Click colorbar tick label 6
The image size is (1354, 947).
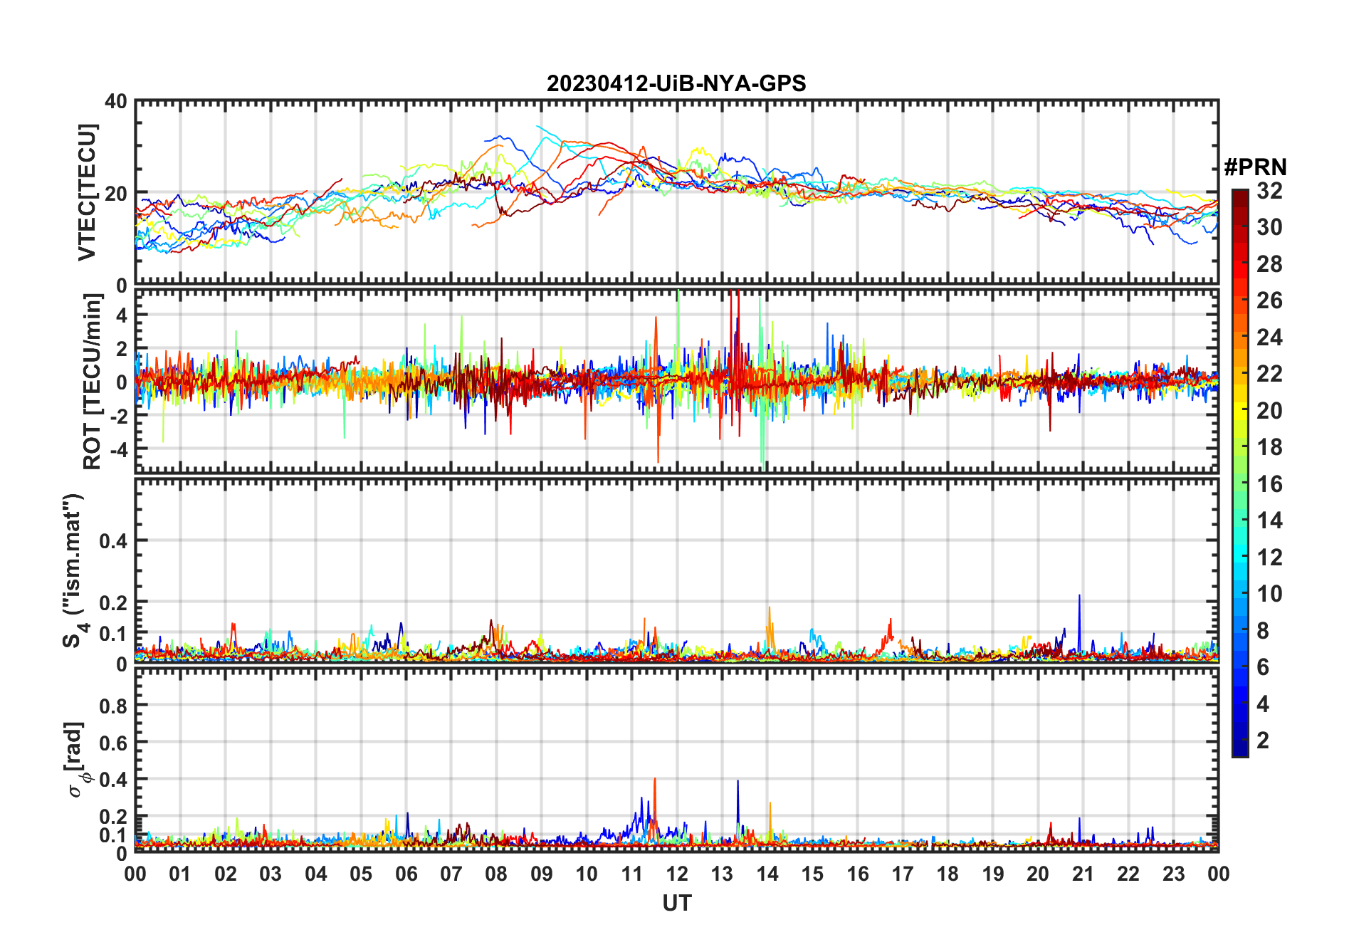1263,667
